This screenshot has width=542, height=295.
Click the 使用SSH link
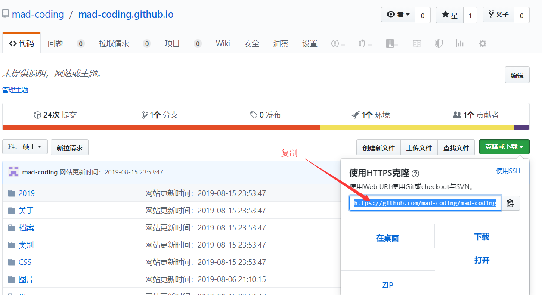(508, 171)
